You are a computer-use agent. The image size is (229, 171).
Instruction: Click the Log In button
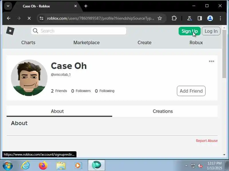coord(211,31)
